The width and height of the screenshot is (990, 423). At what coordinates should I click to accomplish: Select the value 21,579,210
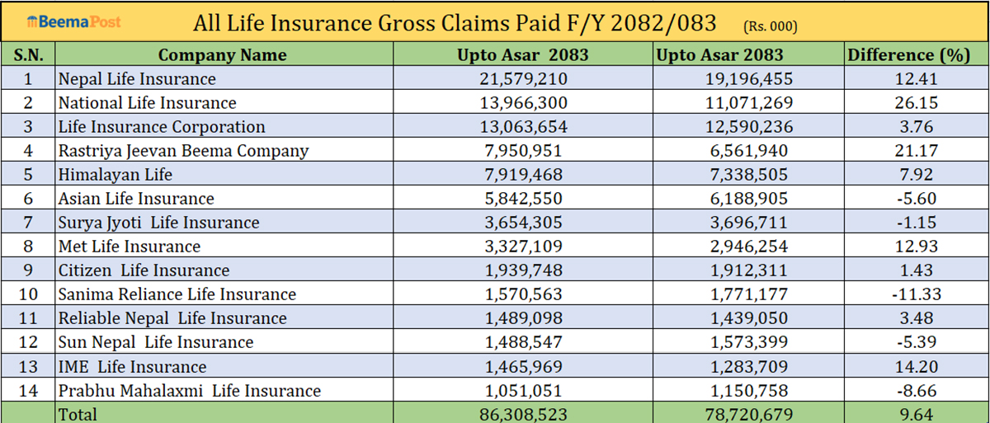(x=523, y=79)
